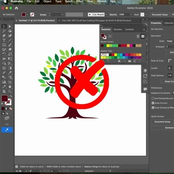Open the zoom level dropdown 35.3%
174x174 pixels.
click(x=26, y=171)
